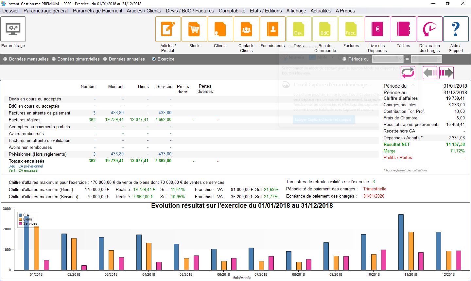This screenshot has height=281, width=471.
Task: Click Franchise TVA 91 000,00 € value
Action: [242, 190]
